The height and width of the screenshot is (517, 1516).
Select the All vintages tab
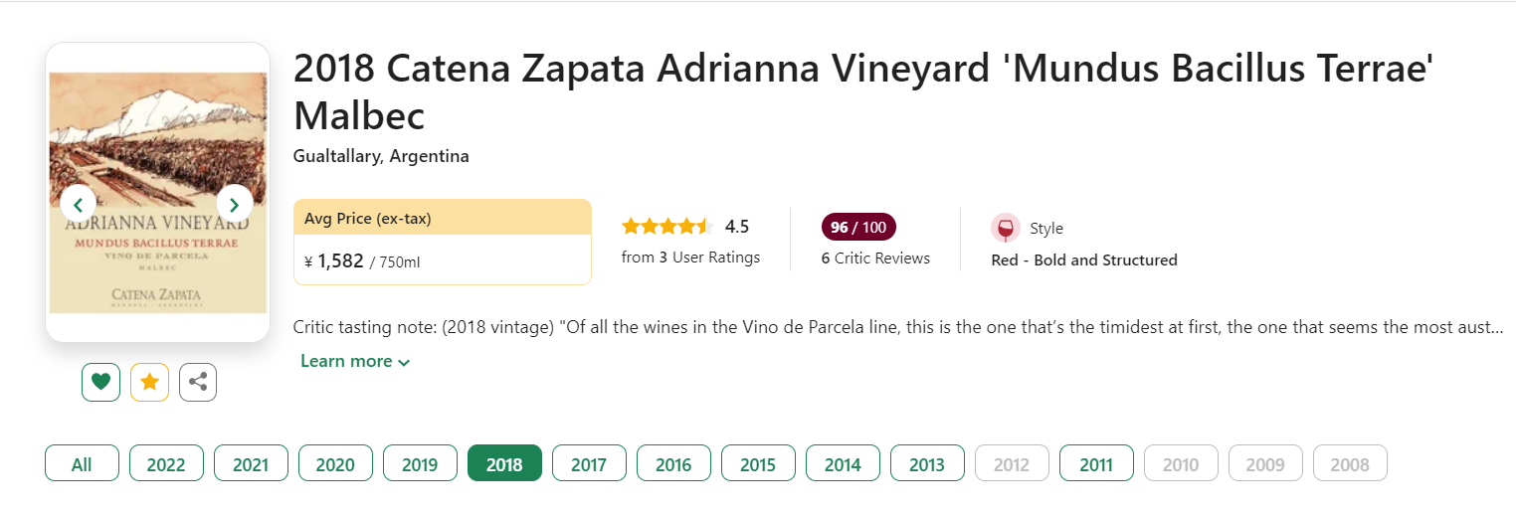pos(82,463)
